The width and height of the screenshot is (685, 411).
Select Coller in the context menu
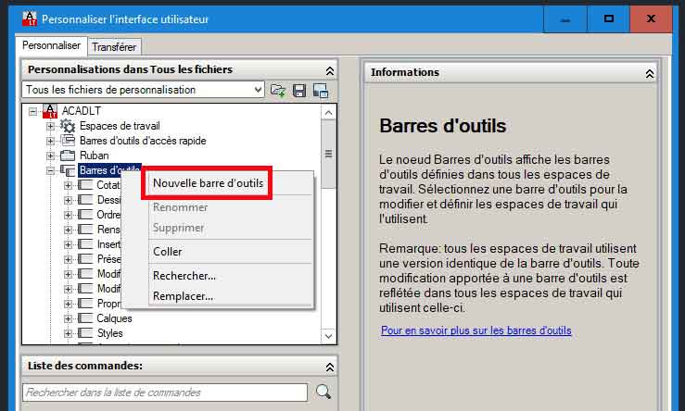coord(168,251)
